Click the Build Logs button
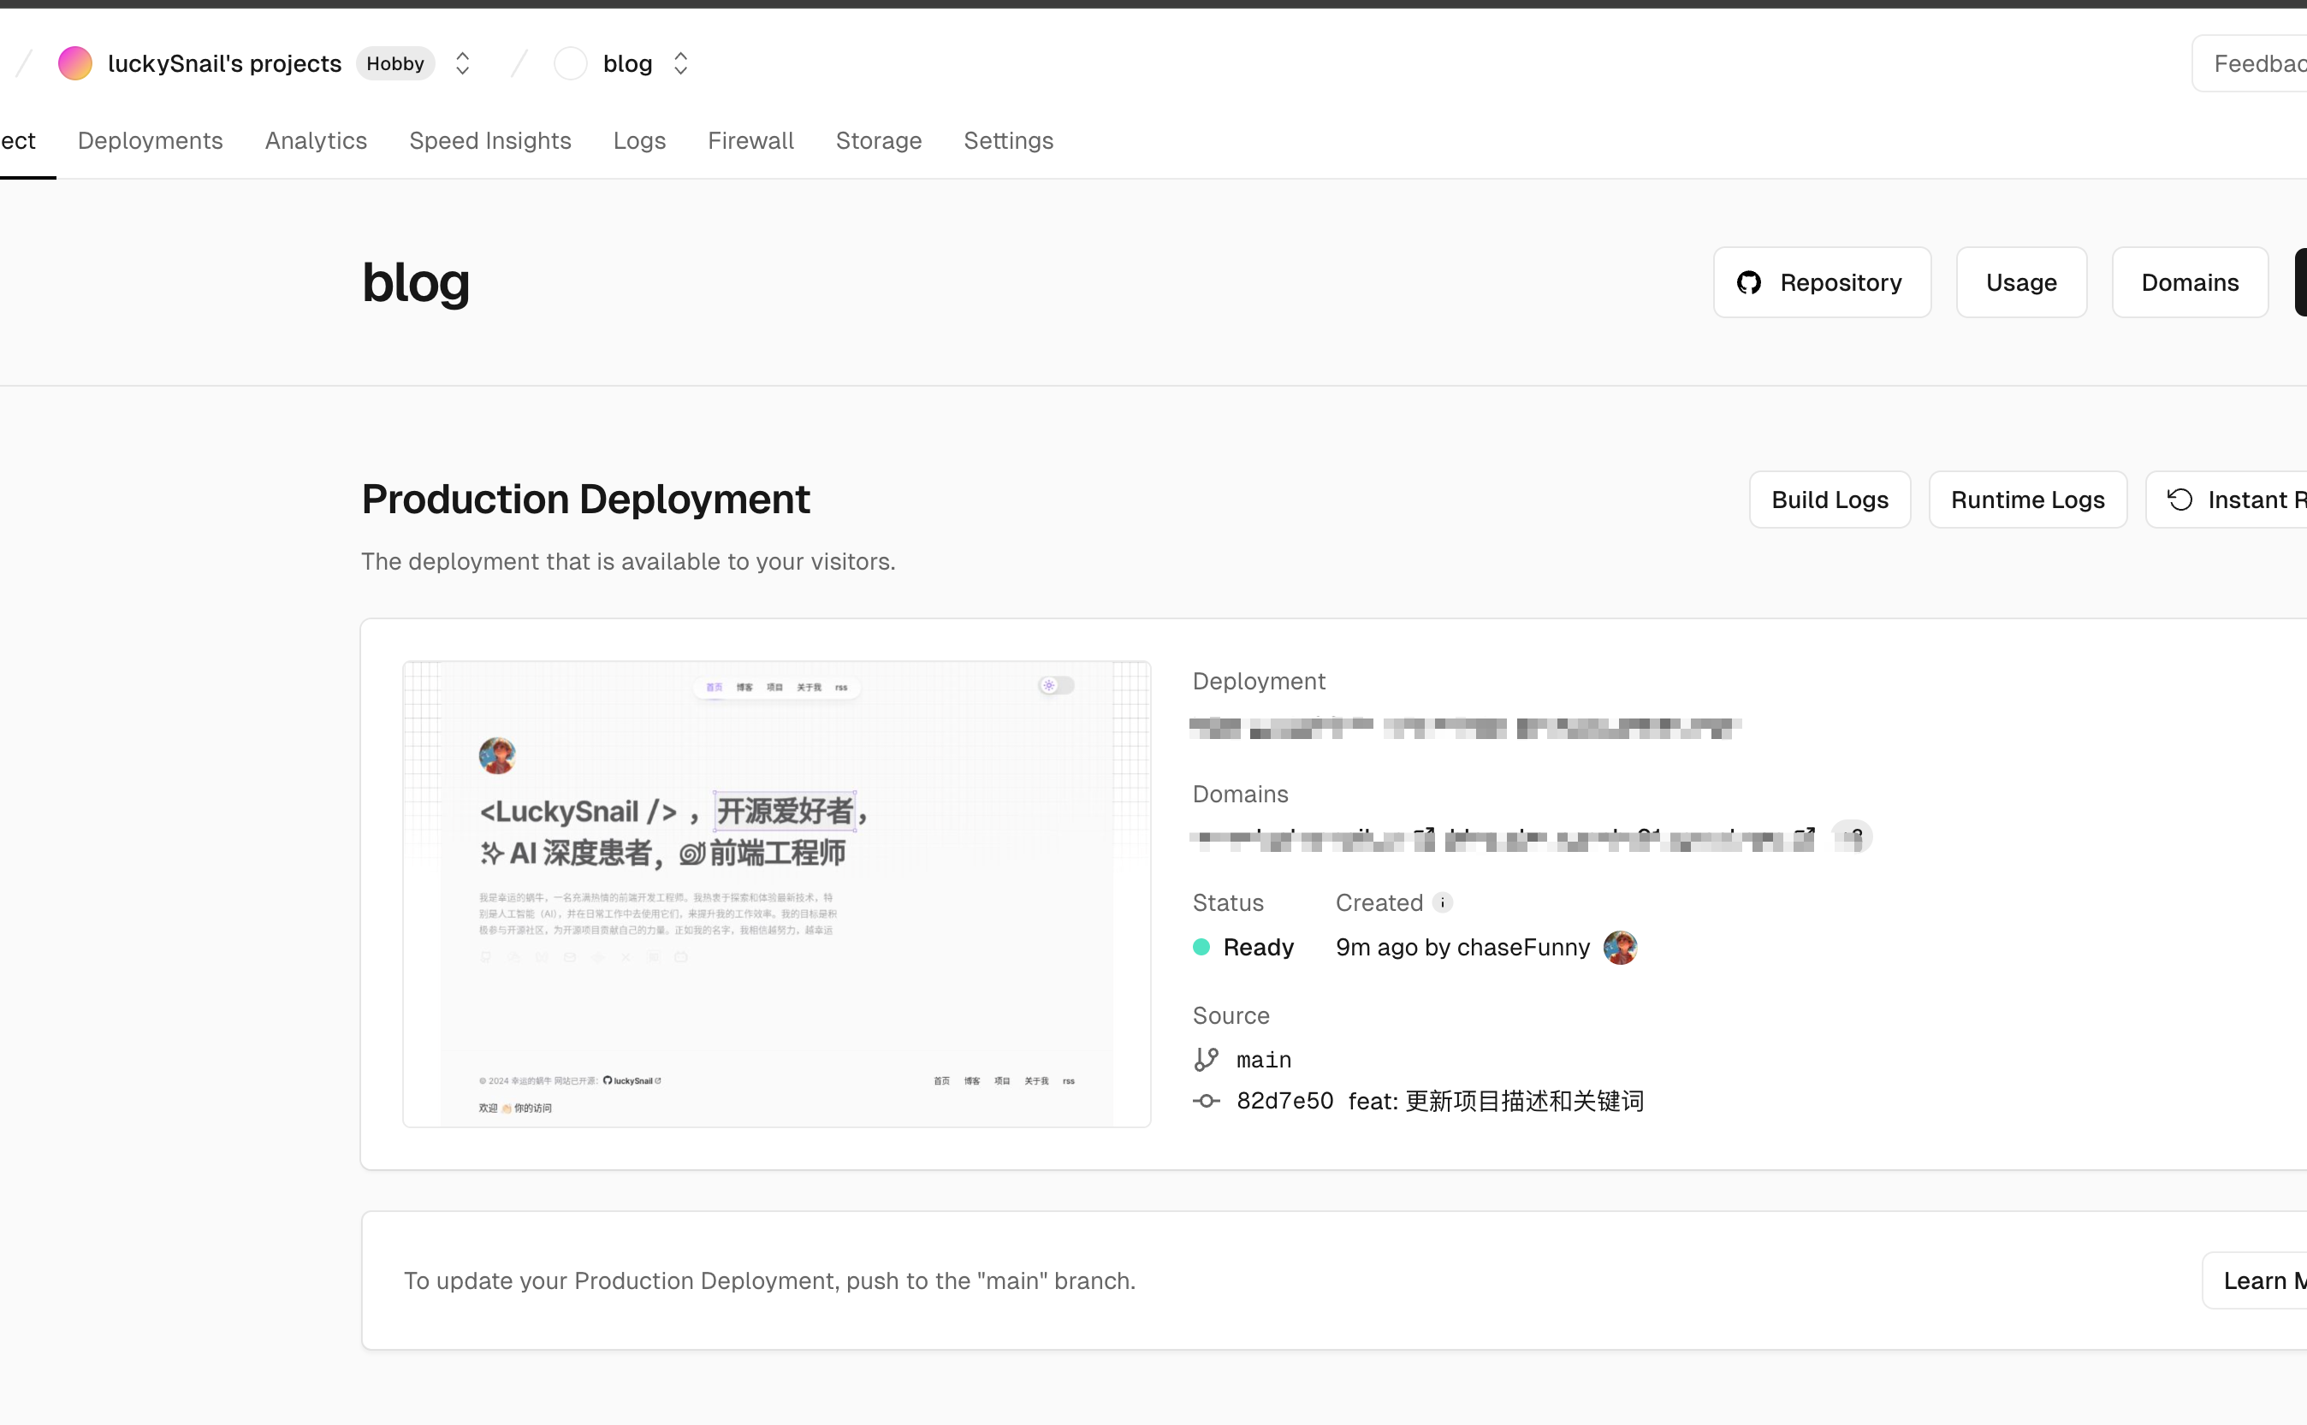Screen dimensions: 2307x1425 1829,500
